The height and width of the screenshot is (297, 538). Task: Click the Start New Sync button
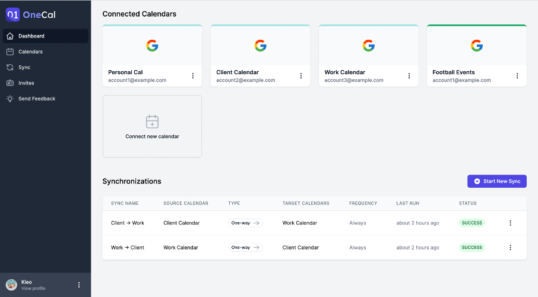point(497,181)
